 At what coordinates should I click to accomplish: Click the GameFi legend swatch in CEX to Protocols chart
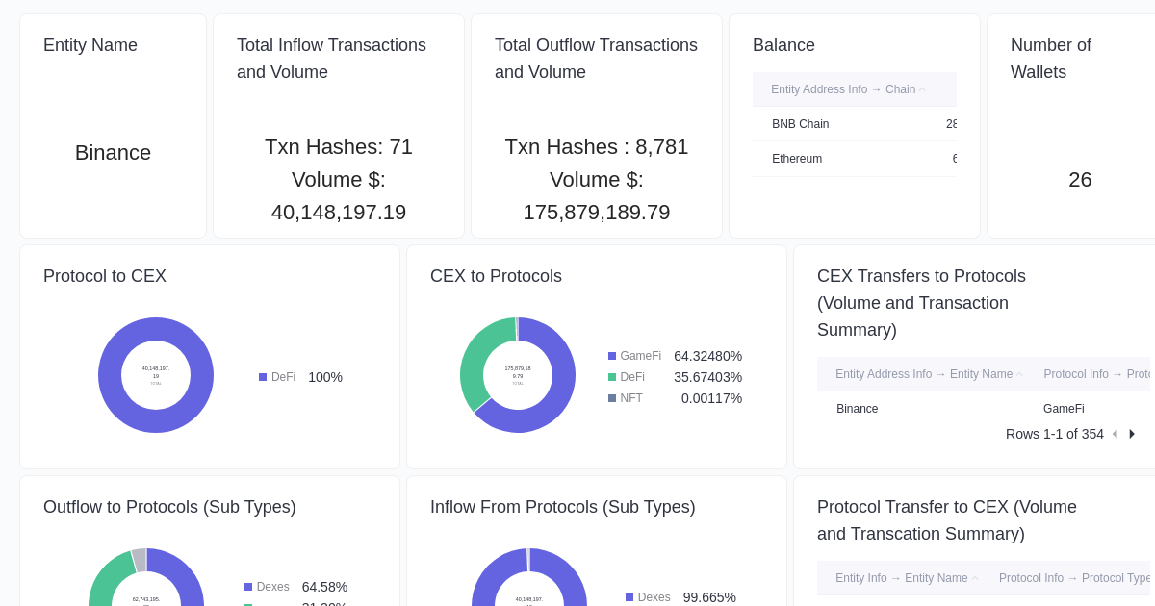pos(613,356)
